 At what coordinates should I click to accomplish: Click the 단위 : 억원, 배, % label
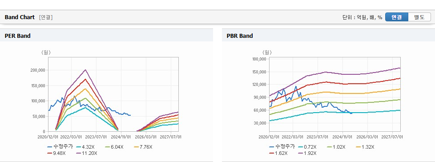[362, 17]
